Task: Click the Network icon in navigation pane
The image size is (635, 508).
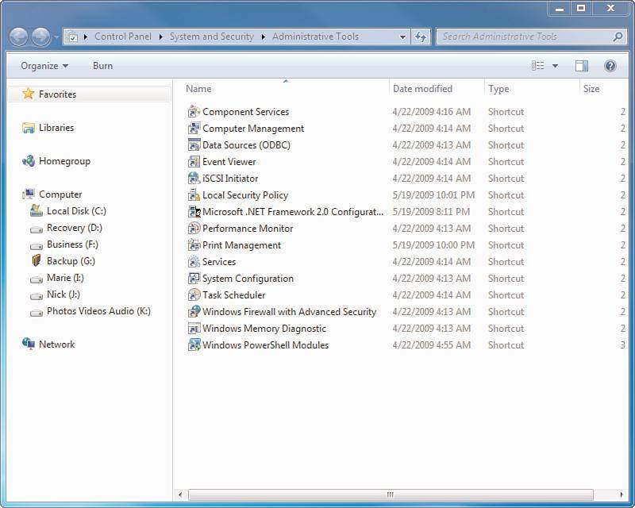Action: point(29,344)
